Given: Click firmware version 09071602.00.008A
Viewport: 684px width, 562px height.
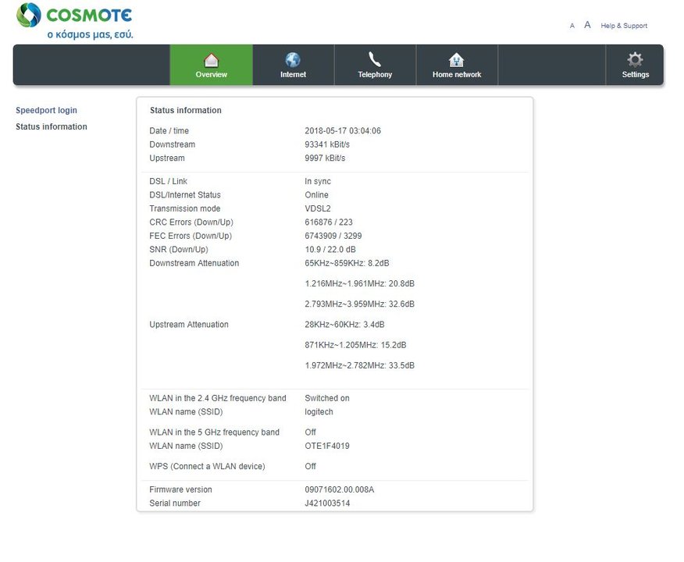Looking at the screenshot, I should (339, 489).
